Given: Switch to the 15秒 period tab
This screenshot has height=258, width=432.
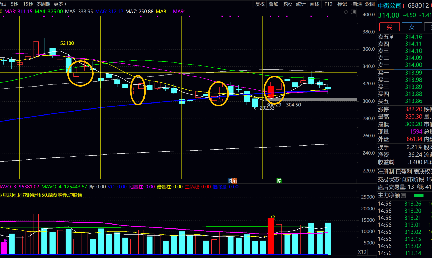Looking at the screenshot, I should (x=28, y=4).
